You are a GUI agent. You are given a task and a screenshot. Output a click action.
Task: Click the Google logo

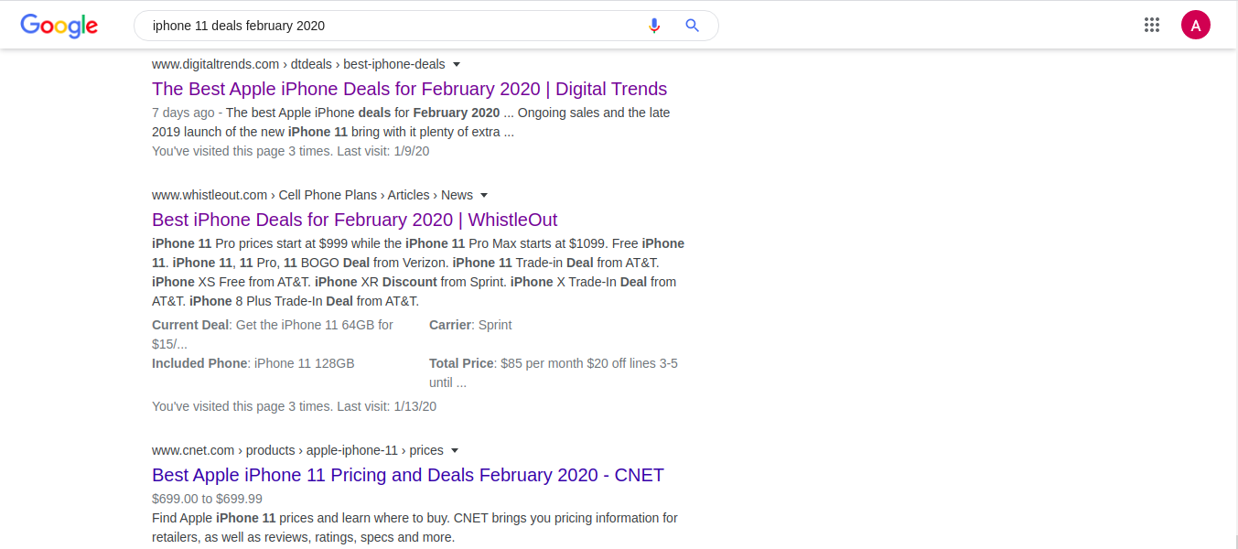point(59,26)
